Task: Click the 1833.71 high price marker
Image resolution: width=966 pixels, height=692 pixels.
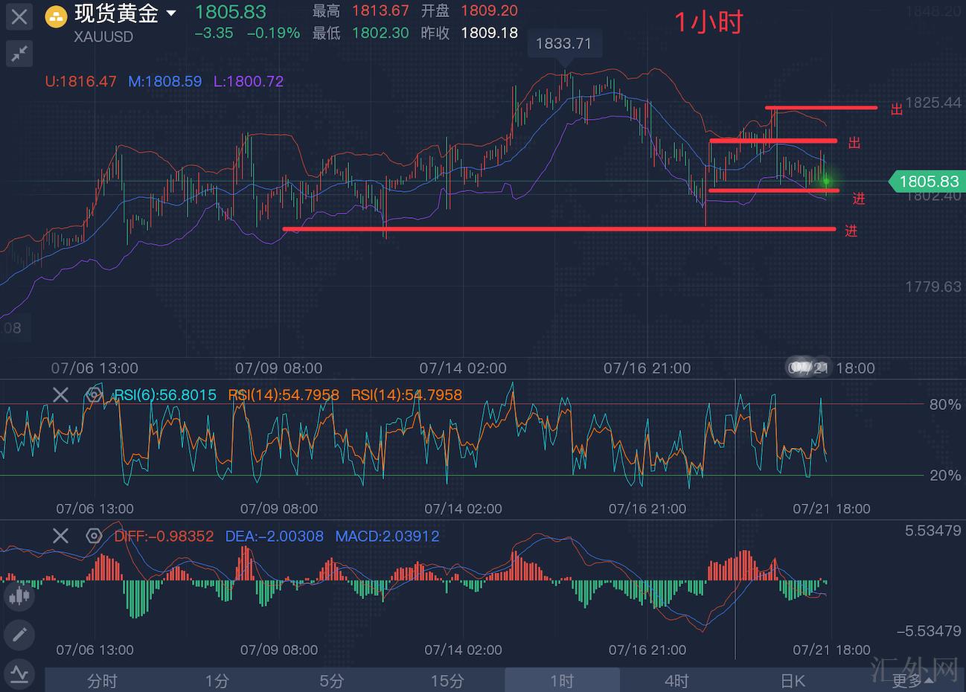Action: (563, 44)
